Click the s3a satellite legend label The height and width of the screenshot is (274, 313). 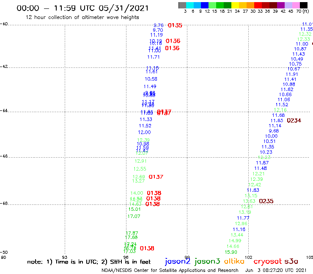pos(291,261)
